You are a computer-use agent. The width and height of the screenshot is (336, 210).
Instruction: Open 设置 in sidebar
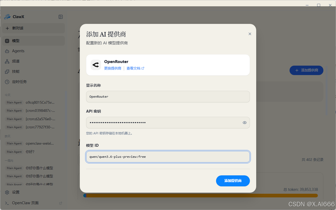click(x=33, y=192)
